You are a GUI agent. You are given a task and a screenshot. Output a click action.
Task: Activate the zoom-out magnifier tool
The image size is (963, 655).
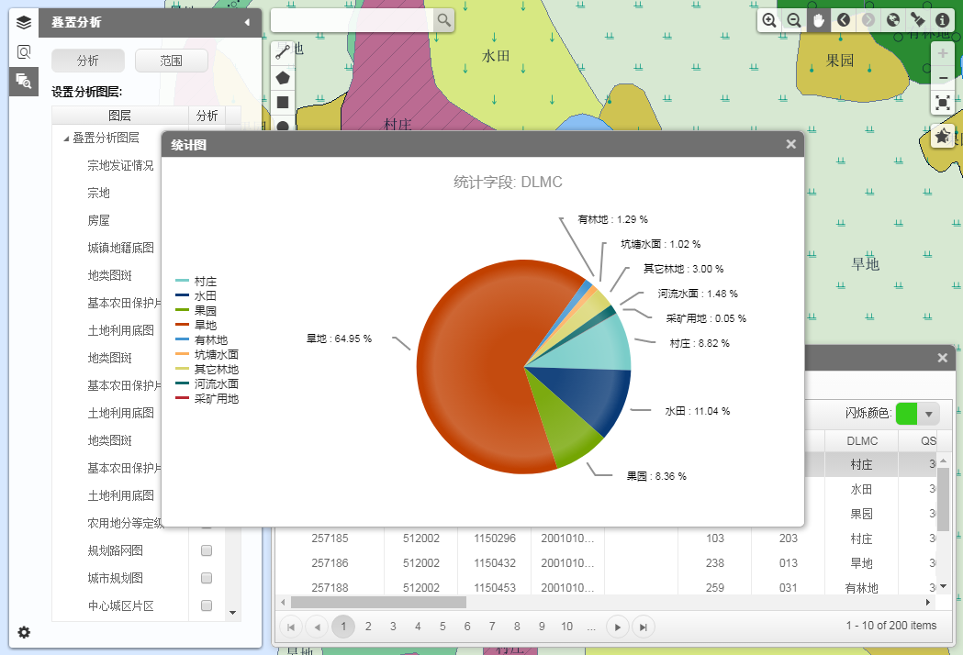(793, 20)
